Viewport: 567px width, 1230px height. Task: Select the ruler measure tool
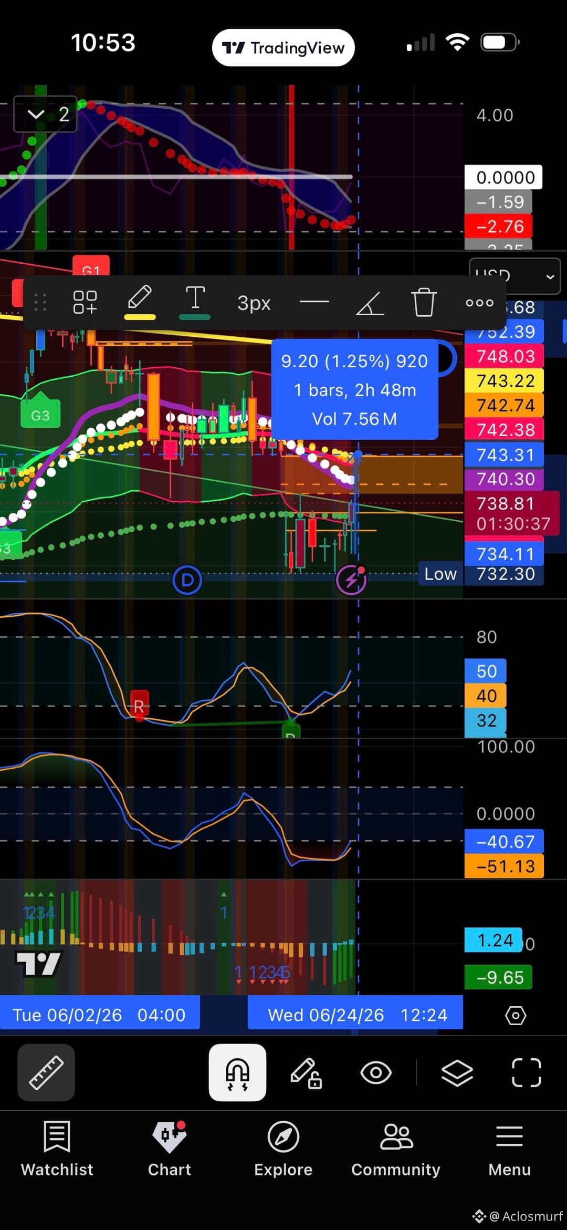click(46, 1072)
